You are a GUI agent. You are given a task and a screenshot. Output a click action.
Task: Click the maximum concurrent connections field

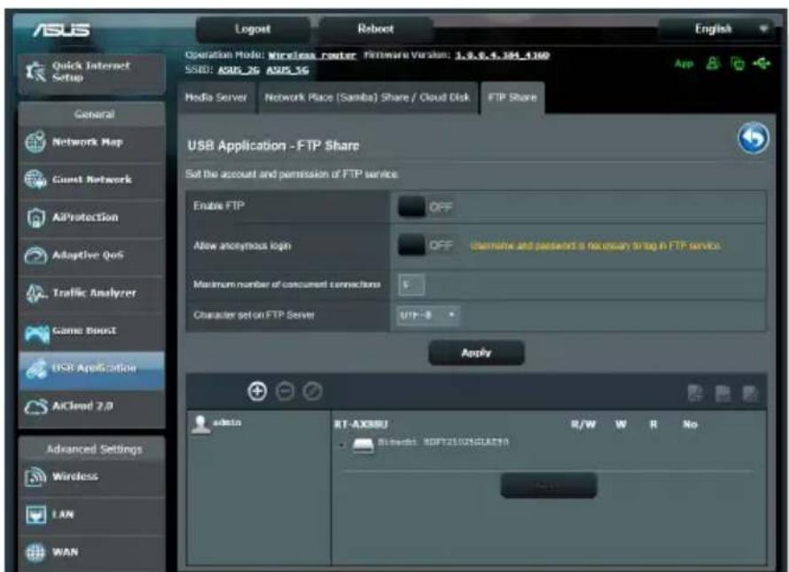(411, 285)
